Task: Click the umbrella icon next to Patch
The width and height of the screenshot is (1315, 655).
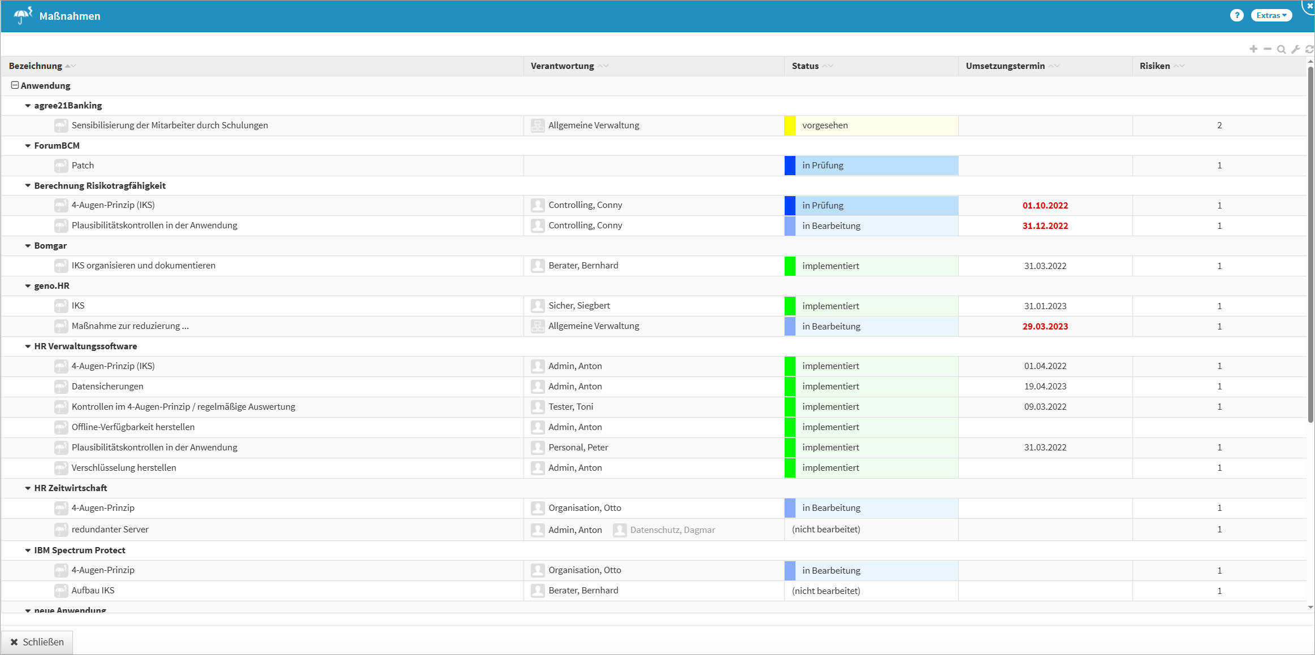Action: [x=61, y=166]
